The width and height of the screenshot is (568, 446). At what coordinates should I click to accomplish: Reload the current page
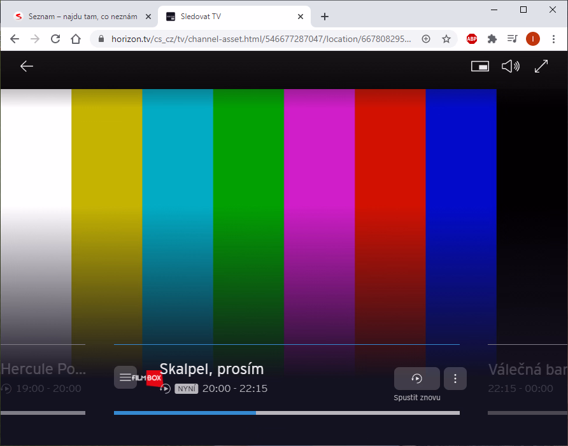55,39
